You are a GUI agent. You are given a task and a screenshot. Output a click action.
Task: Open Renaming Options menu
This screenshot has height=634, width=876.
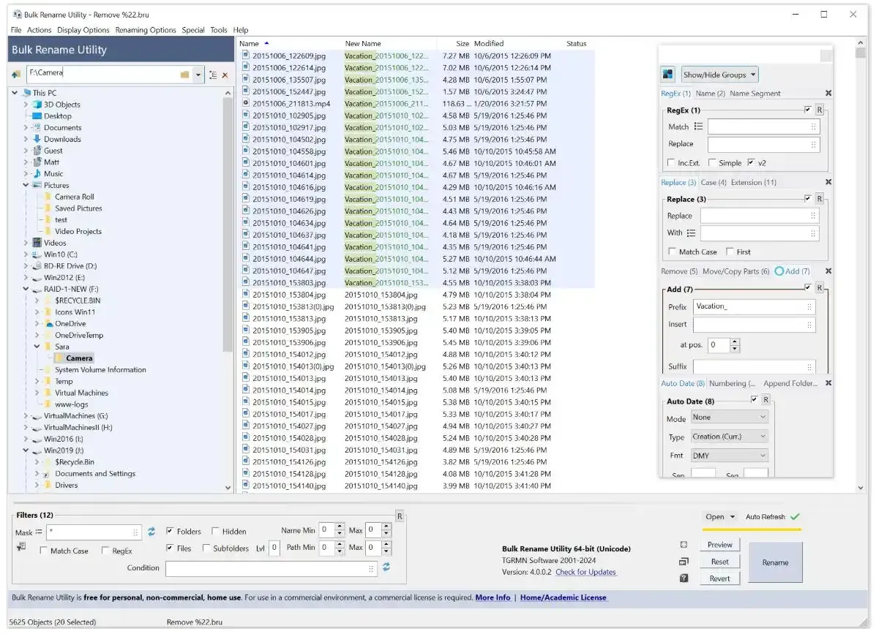146,30
